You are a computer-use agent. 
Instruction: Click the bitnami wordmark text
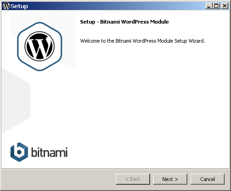coord(49,152)
